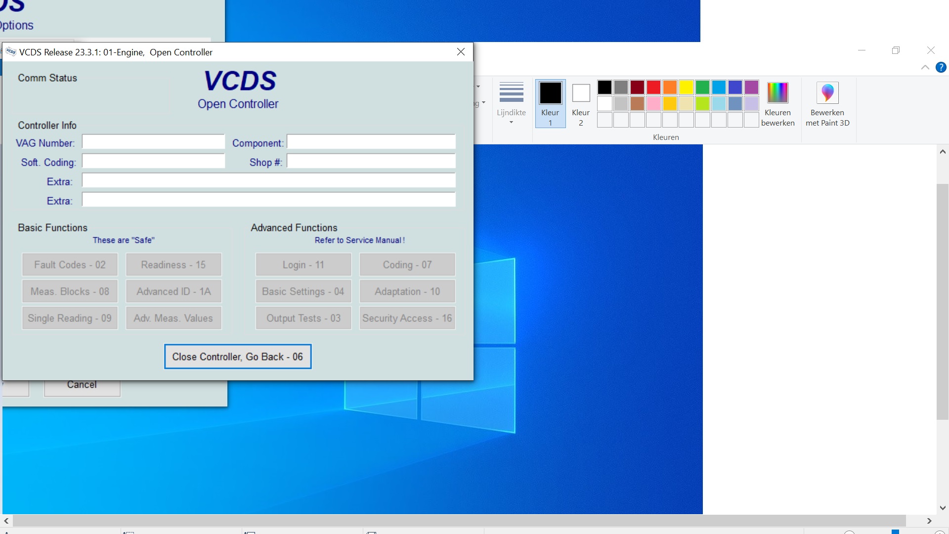The image size is (949, 534).
Task: Collapse the Paint ribbon with the chevron
Action: [x=925, y=67]
